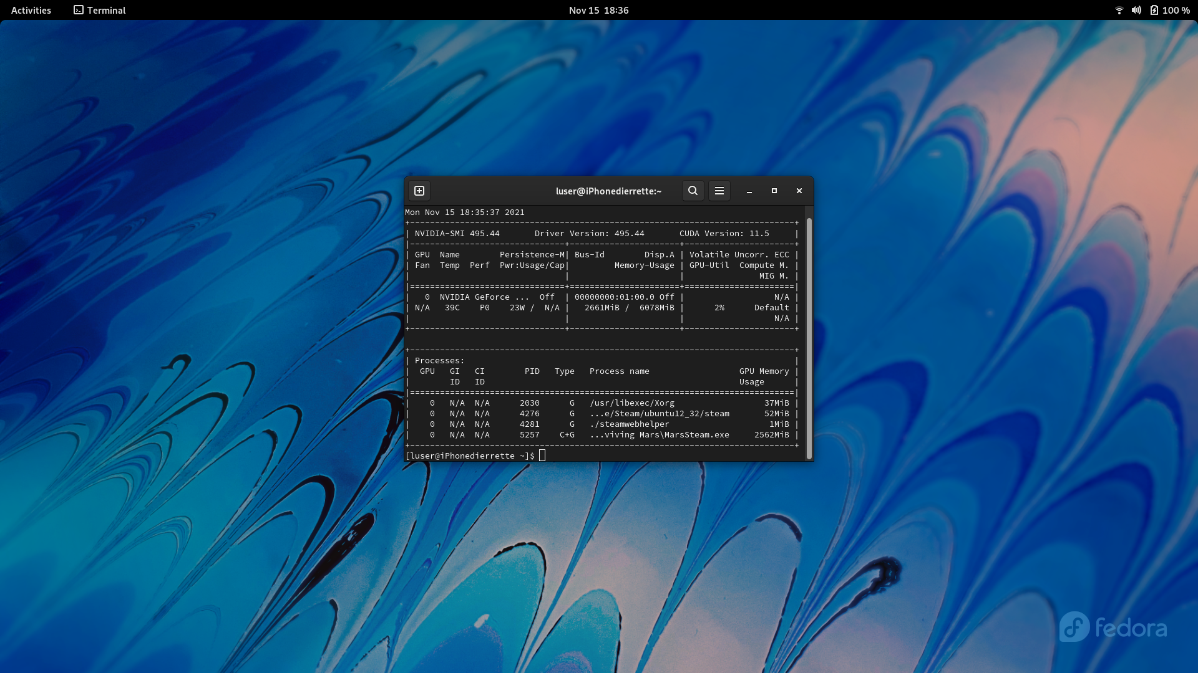Click the terminal window title luser@iPhonedierrette:~
This screenshot has width=1198, height=673.
coord(608,191)
